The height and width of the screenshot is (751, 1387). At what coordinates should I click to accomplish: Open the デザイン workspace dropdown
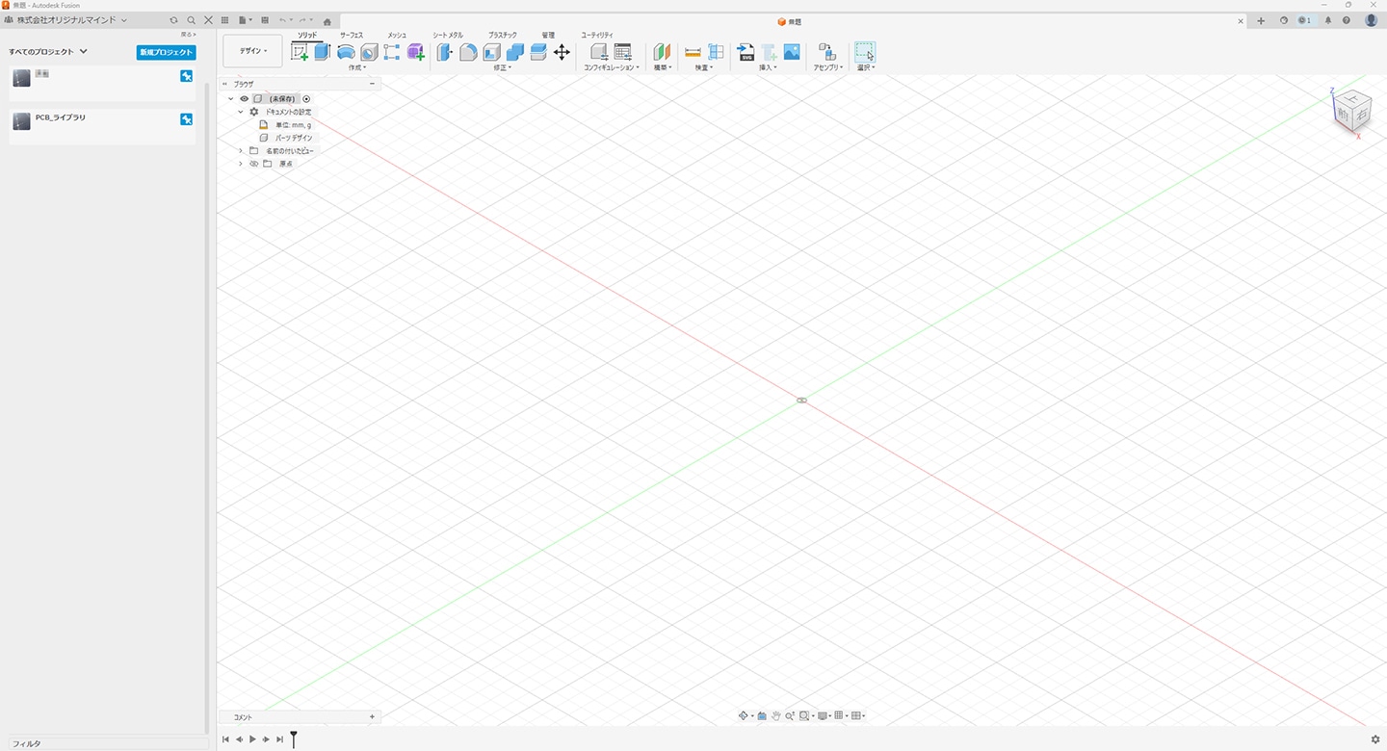point(252,51)
